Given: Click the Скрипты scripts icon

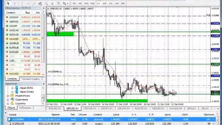Looking at the screenshot, I should tap(12, 103).
